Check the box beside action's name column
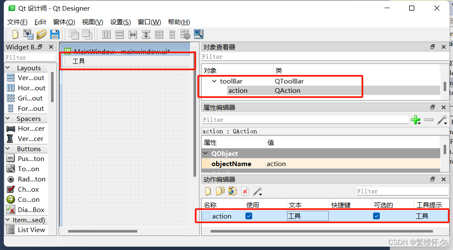This screenshot has width=453, height=250. 206,216
